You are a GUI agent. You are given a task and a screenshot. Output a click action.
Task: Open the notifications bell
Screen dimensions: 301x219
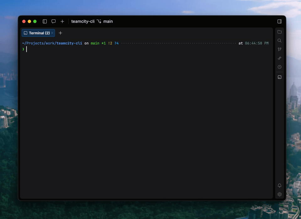pyautogui.click(x=279, y=185)
